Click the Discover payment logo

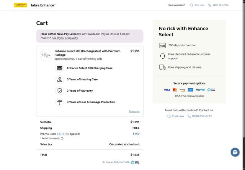point(182,90)
